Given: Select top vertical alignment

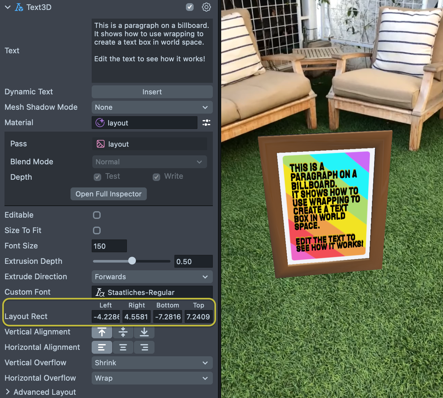Looking at the screenshot, I should pyautogui.click(x=102, y=332).
